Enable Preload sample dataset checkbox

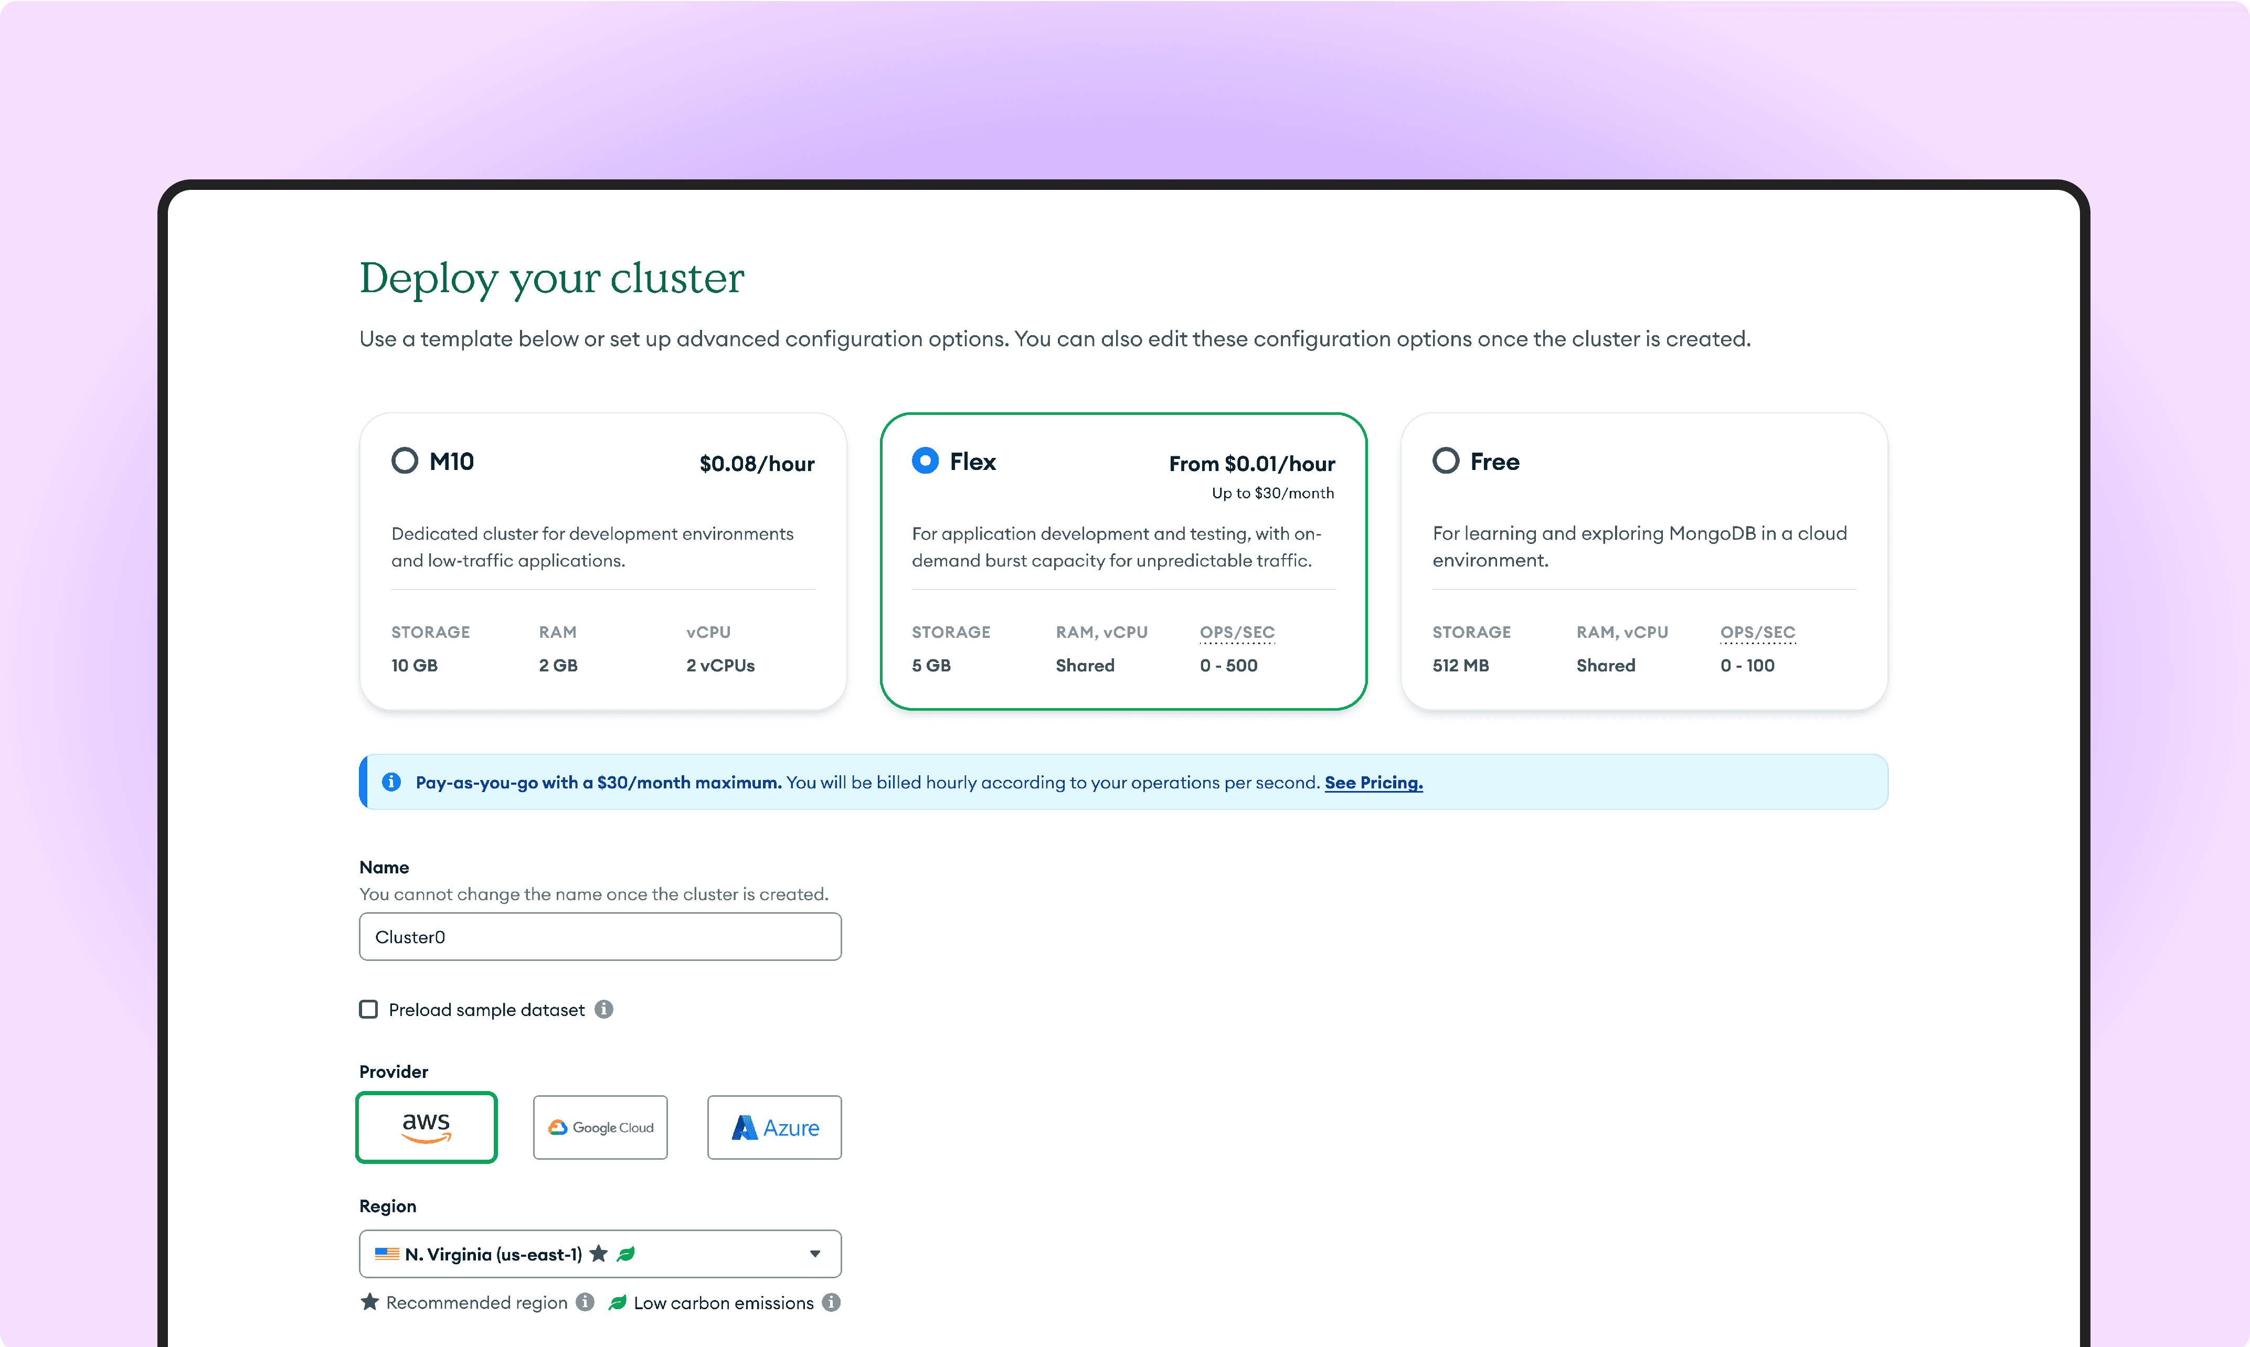tap(369, 1009)
